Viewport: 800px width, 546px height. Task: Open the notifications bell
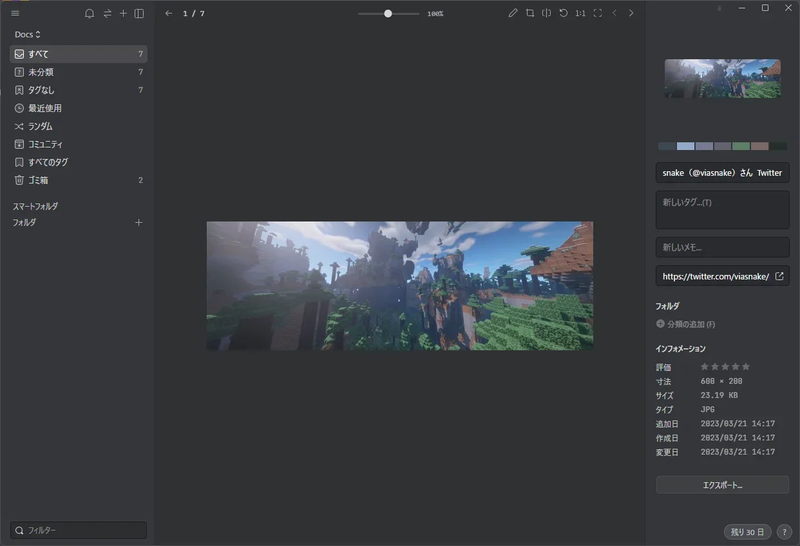coord(90,14)
